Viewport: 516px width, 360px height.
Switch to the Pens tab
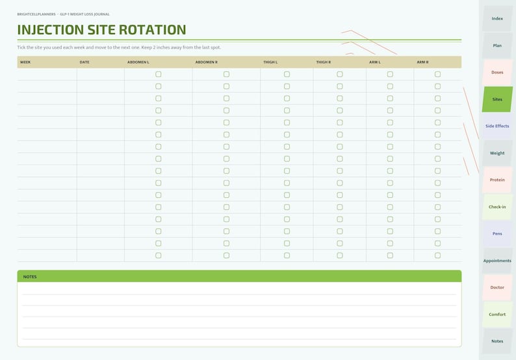click(x=497, y=234)
